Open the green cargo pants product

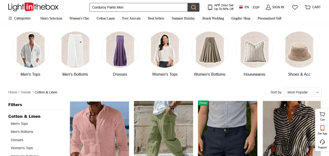pos(164,129)
